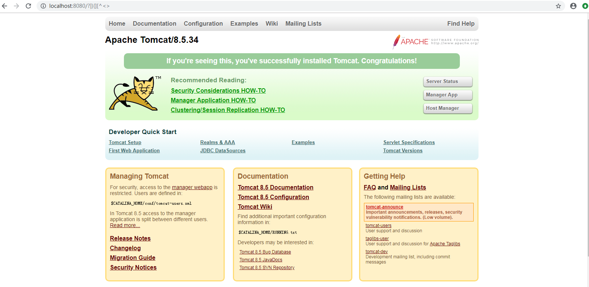Open the Release Notes link
This screenshot has width=589, height=287.
pyautogui.click(x=130, y=238)
